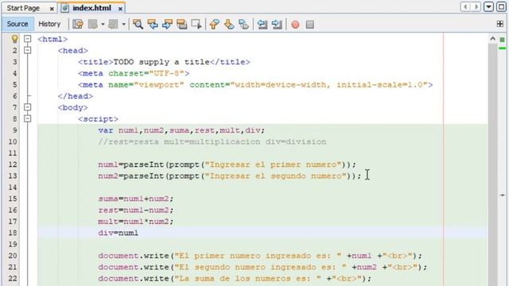Open the documents list dropdown
509x286 pixels.
click(x=488, y=7)
